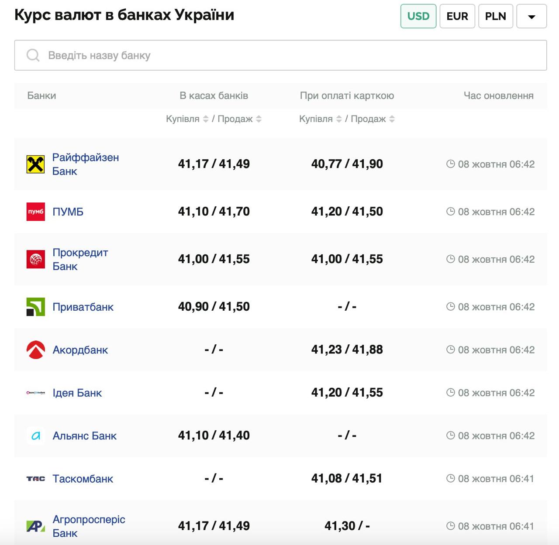Click the green Приватбанк logo icon
The width and height of the screenshot is (559, 545).
[x=35, y=307]
